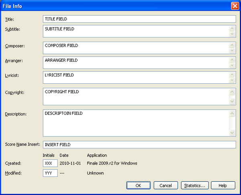Viewport: 241px width, 195px height.
Task: Click inside the Description text area
Action: 136,123
